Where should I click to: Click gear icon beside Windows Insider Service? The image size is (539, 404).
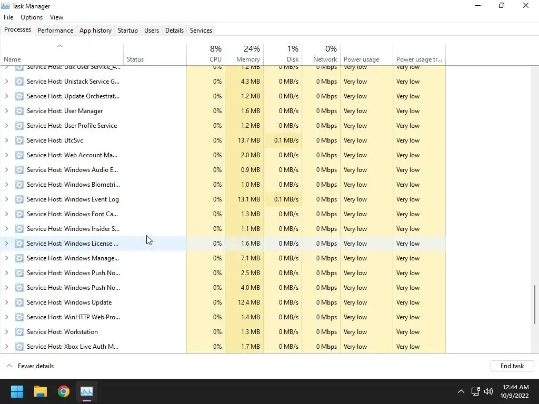coord(19,229)
